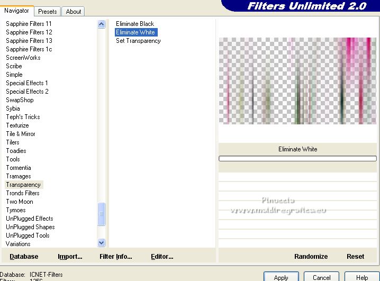Click the scroll down arrow in filter list
Viewport: 380px width, 281px height.
click(x=101, y=242)
